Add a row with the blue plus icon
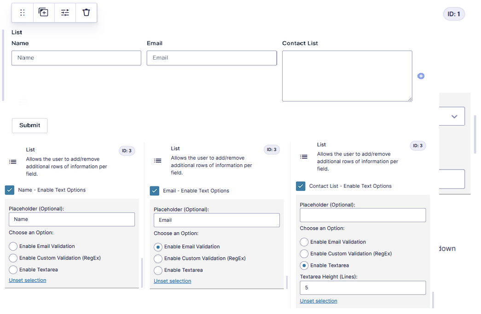The height and width of the screenshot is (314, 481). coord(421,76)
